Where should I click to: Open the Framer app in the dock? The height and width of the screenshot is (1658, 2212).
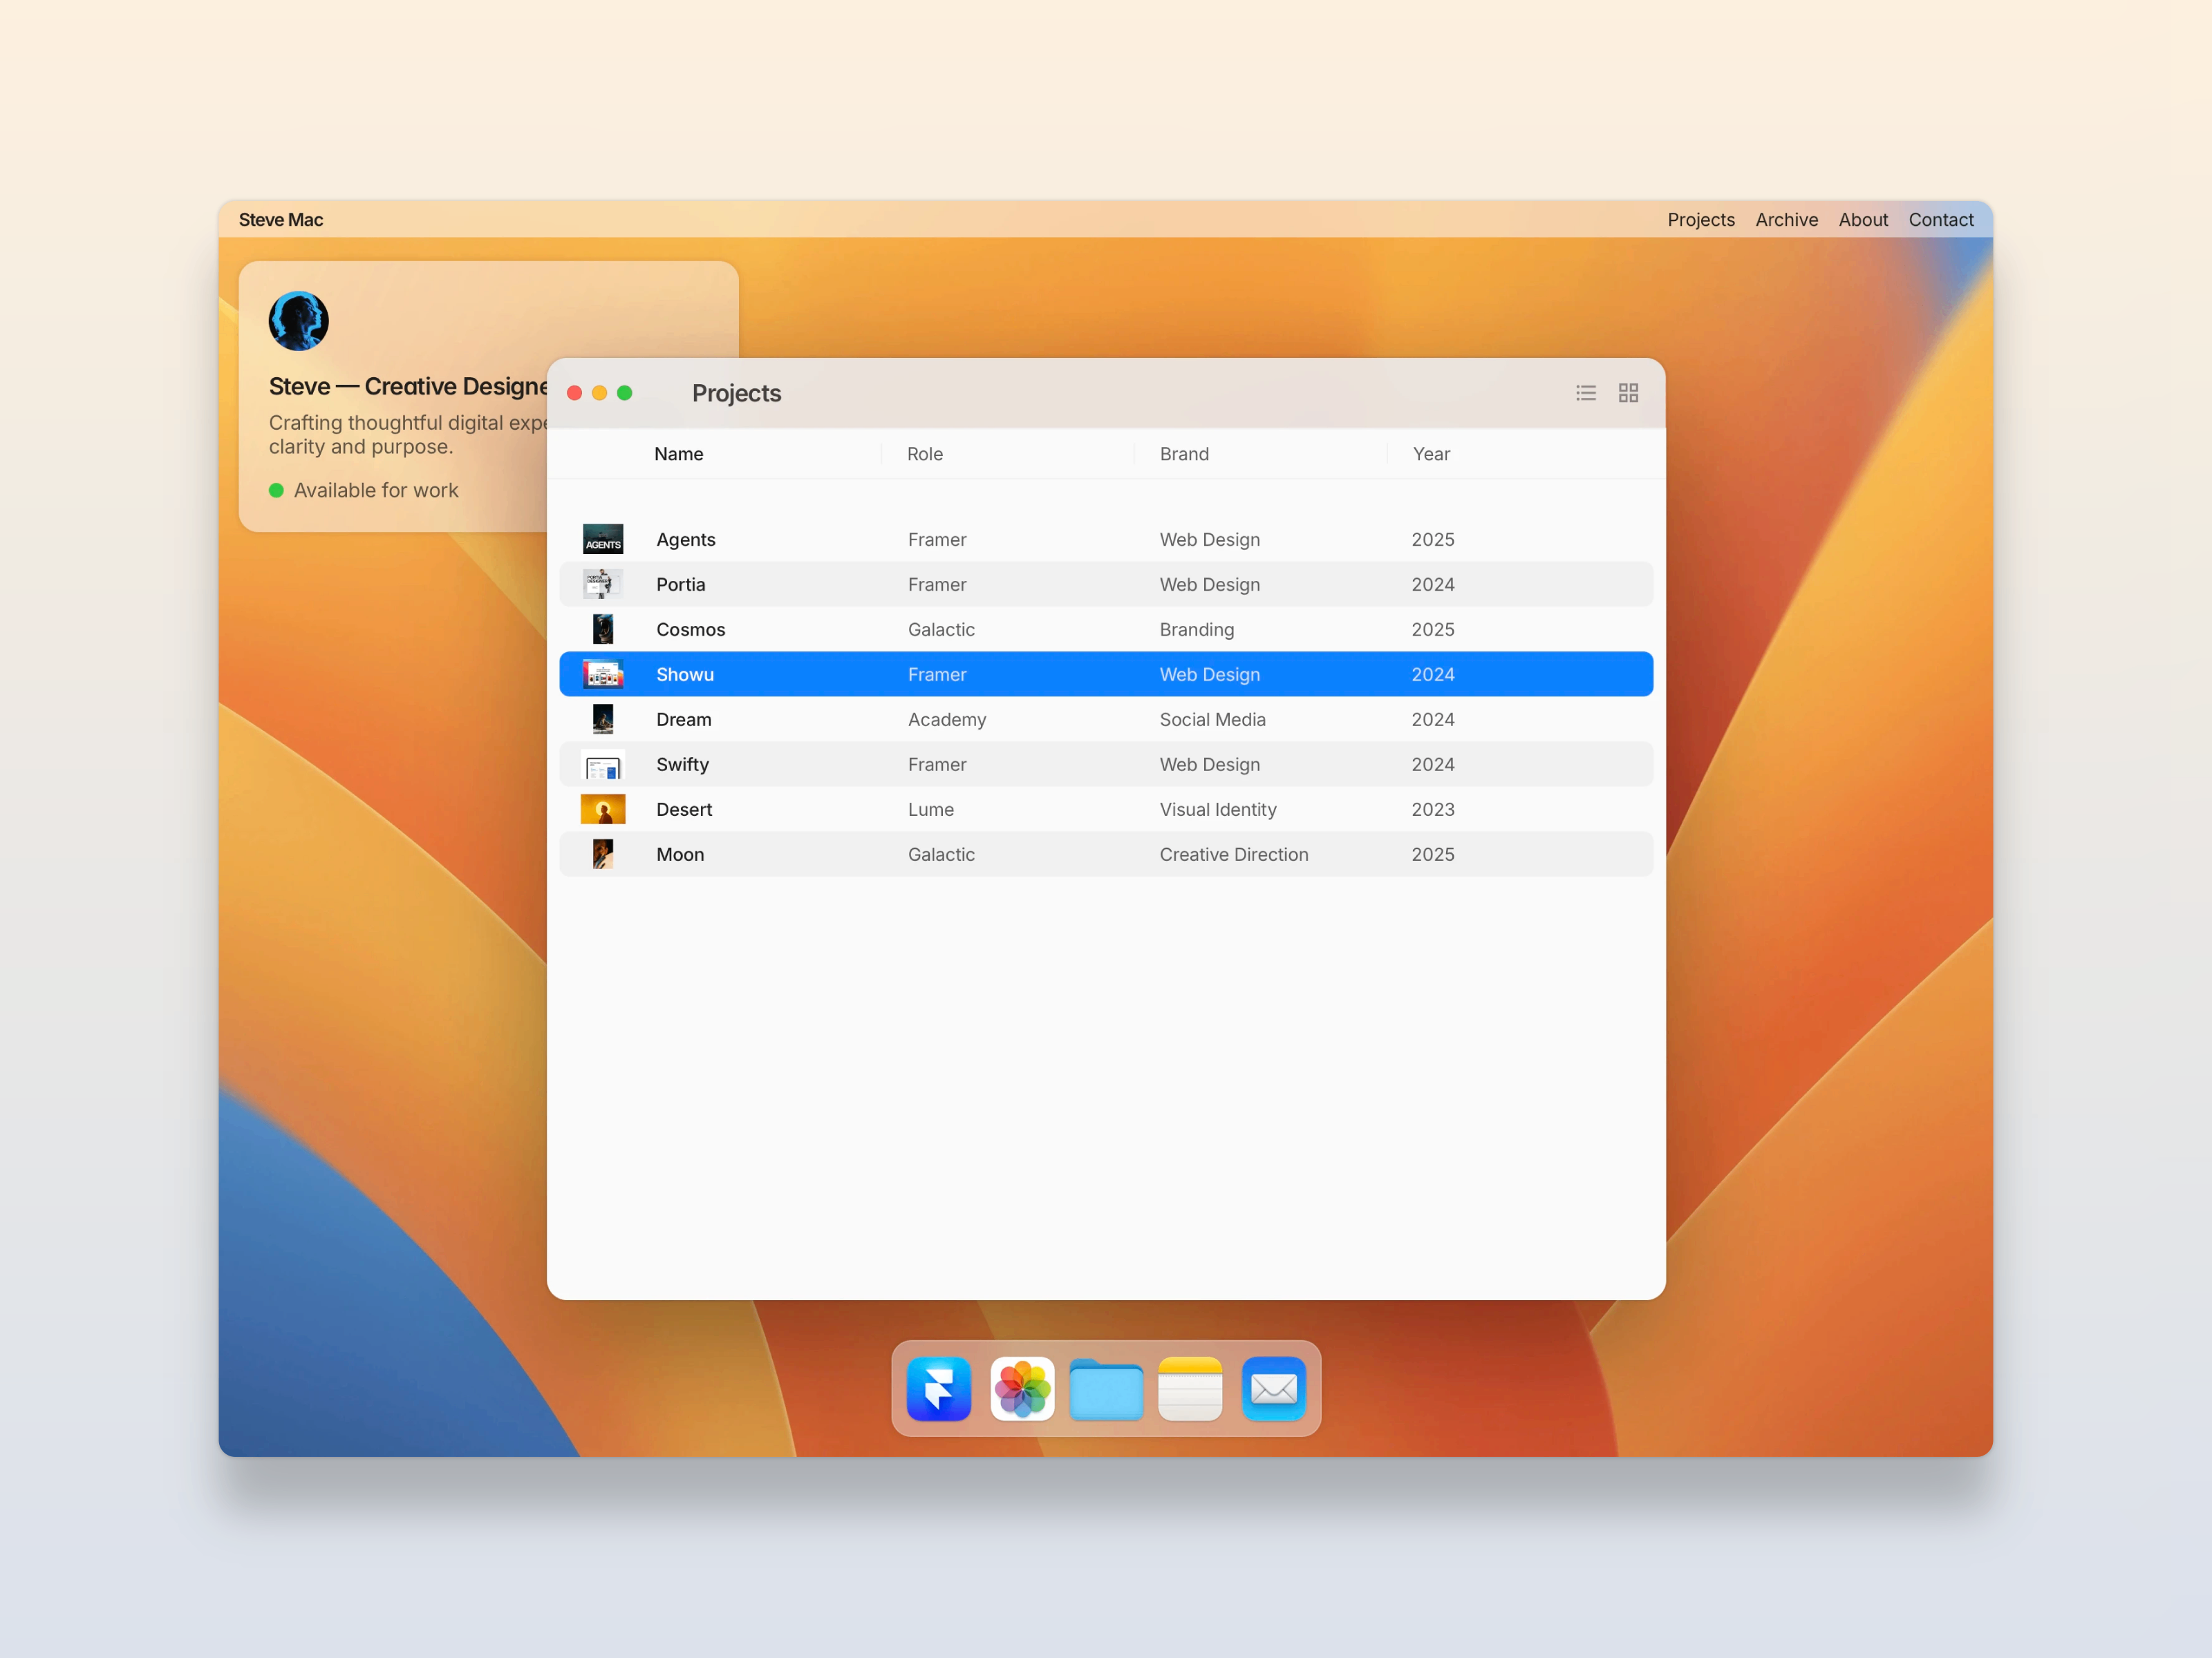[x=938, y=1388]
